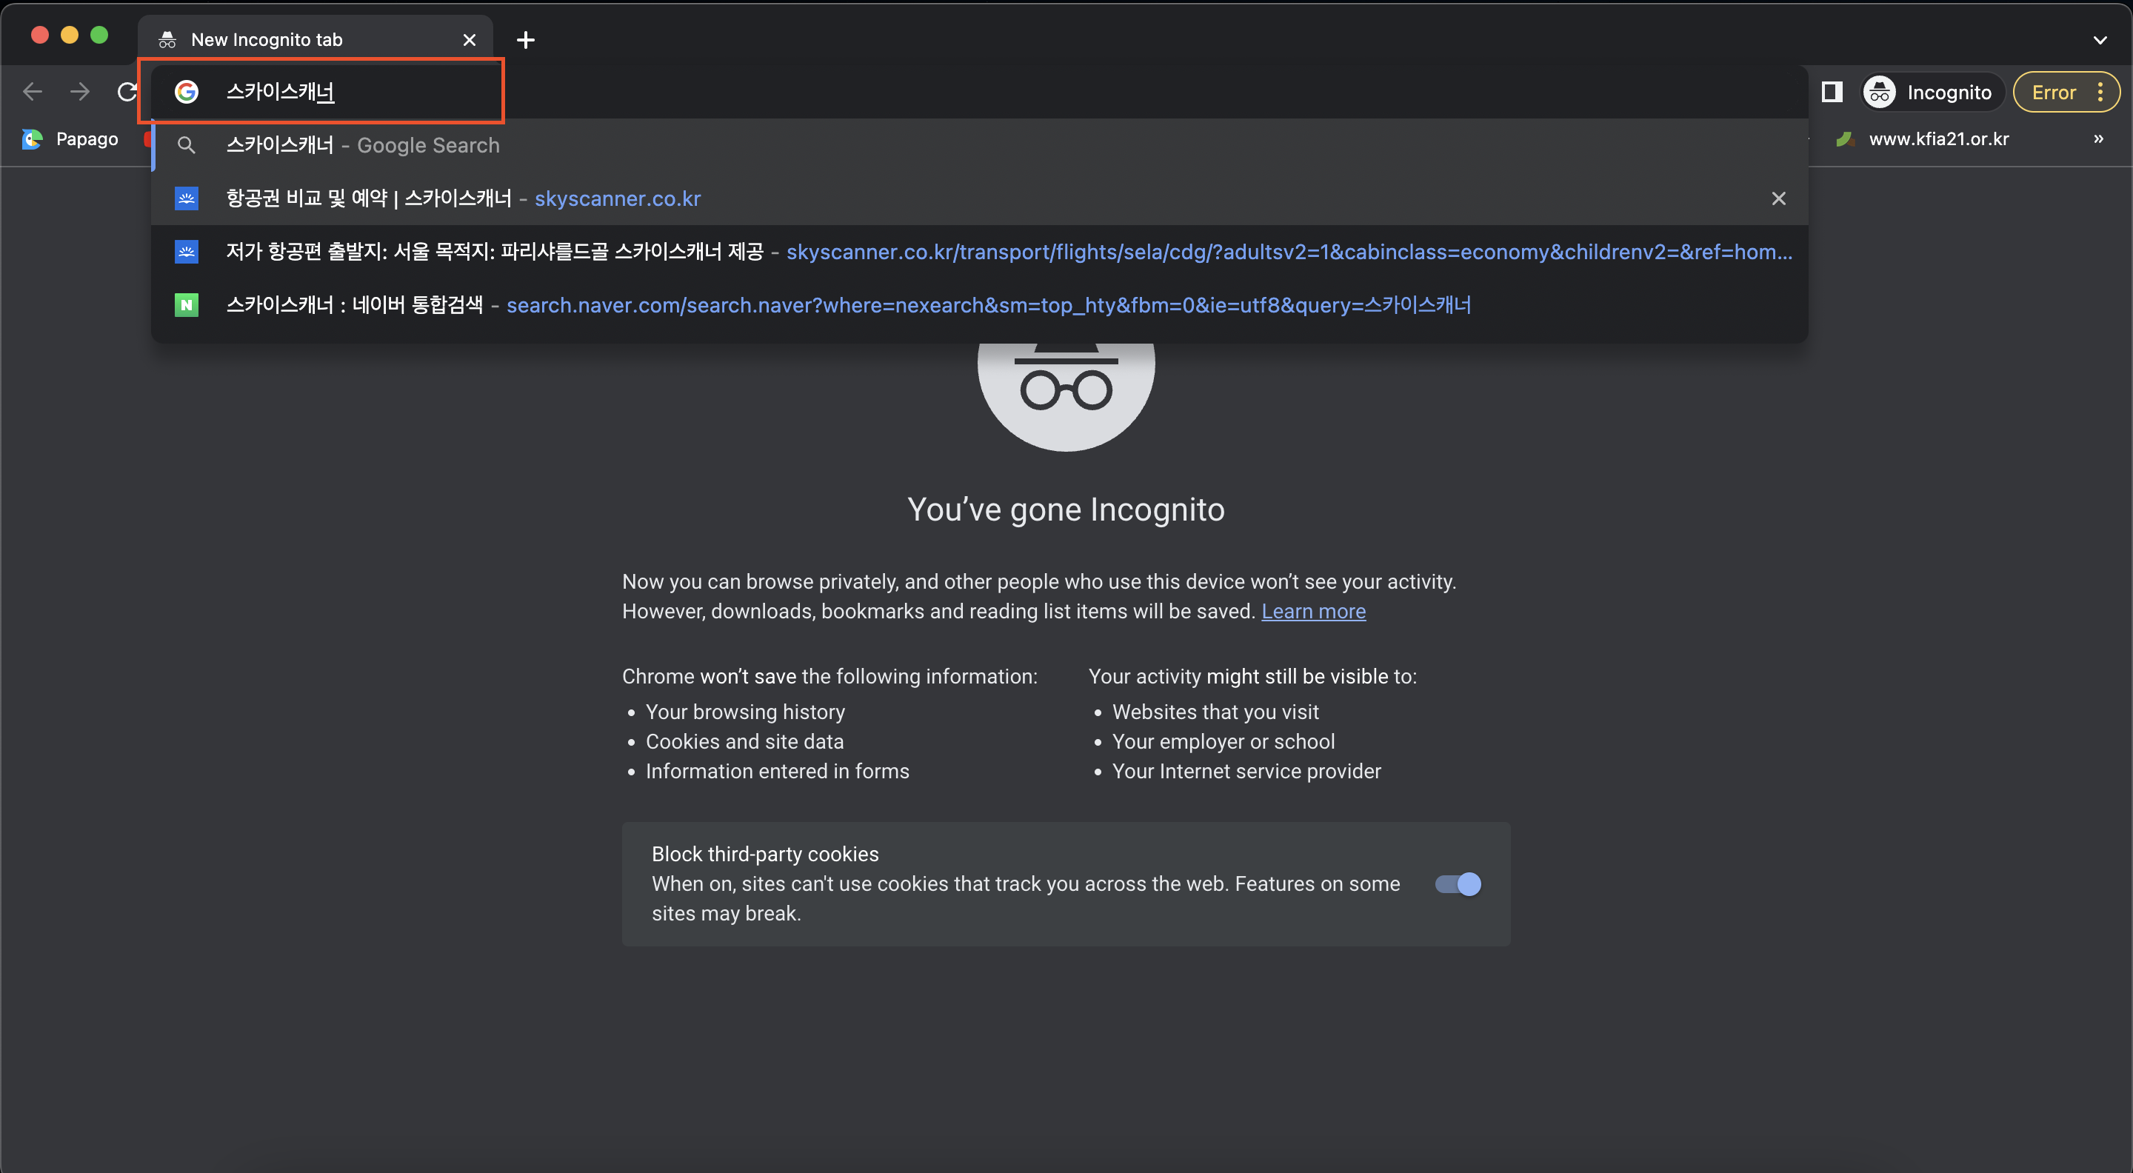
Task: Disable the Block third-party cookies toggle
Action: pos(1458,884)
